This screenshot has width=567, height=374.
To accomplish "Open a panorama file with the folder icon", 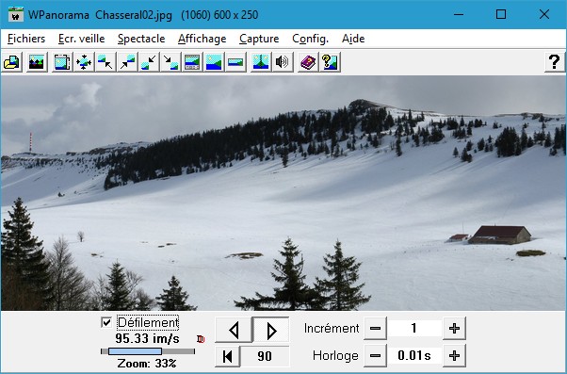I will pyautogui.click(x=12, y=62).
